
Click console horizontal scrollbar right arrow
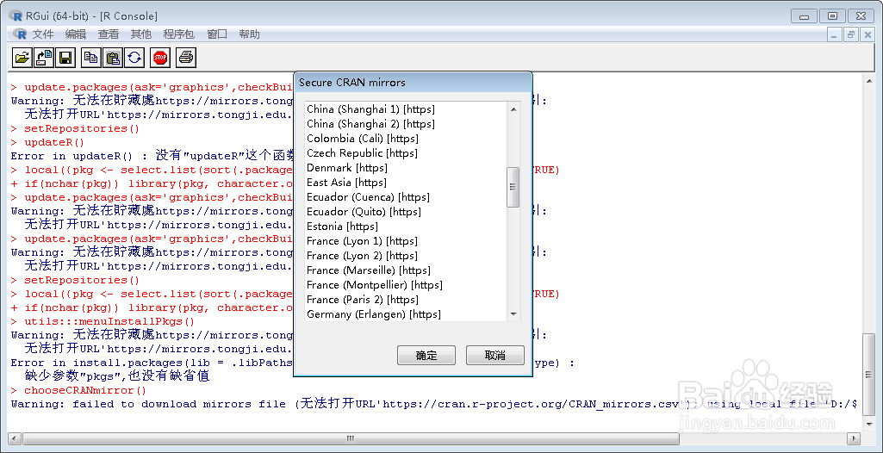click(855, 438)
